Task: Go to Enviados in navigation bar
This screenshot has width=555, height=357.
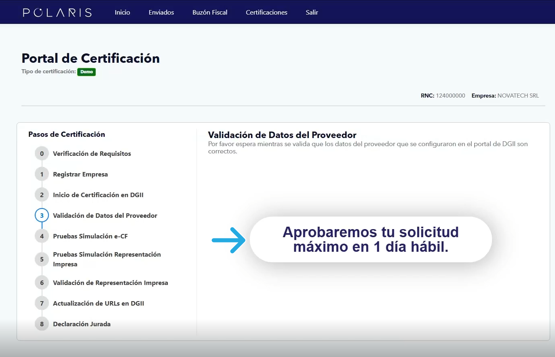Action: (161, 13)
